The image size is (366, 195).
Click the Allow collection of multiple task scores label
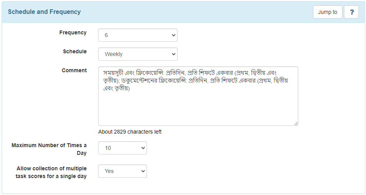point(51,172)
